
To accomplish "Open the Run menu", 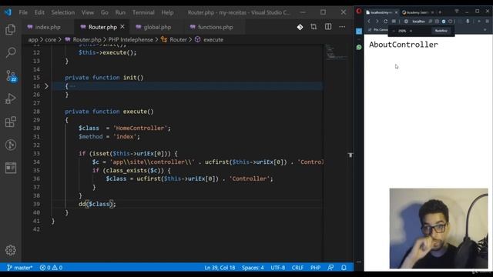I will [x=120, y=12].
